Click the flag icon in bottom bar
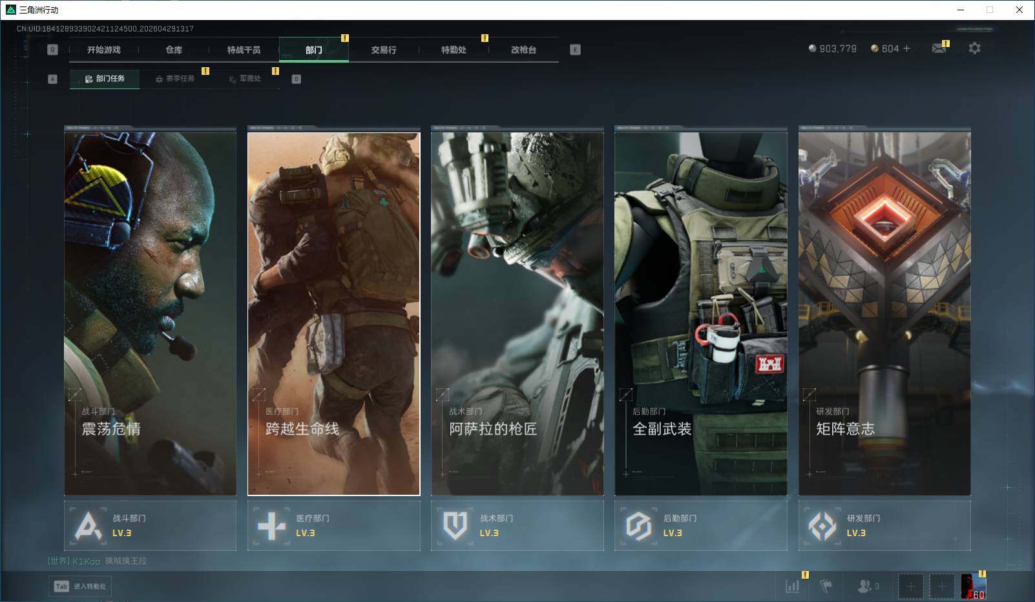The width and height of the screenshot is (1035, 602). (x=826, y=586)
